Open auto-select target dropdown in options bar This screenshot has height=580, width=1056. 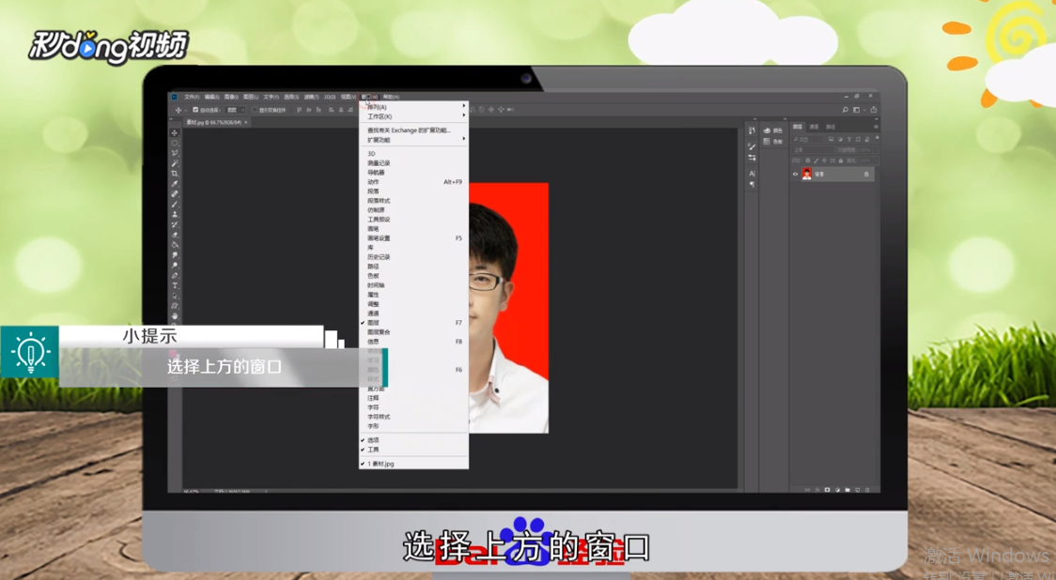(x=235, y=111)
